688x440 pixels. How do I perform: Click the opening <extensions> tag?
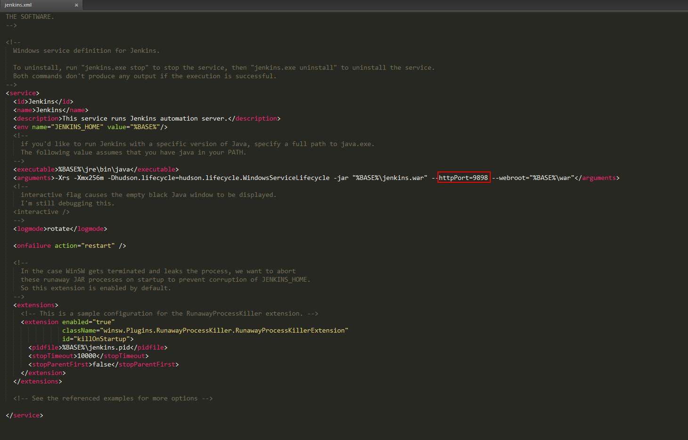pyautogui.click(x=36, y=305)
